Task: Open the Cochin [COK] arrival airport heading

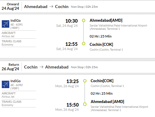Action: [x=101, y=44]
